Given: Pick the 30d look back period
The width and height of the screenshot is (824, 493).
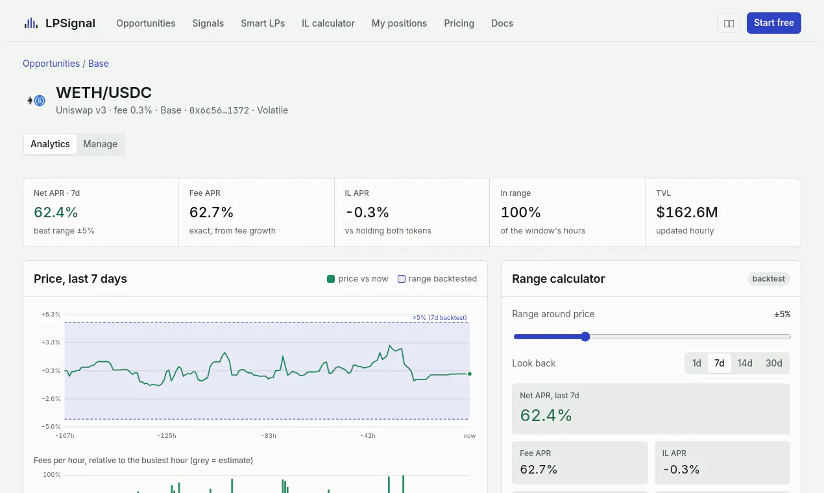Looking at the screenshot, I should pyautogui.click(x=774, y=363).
